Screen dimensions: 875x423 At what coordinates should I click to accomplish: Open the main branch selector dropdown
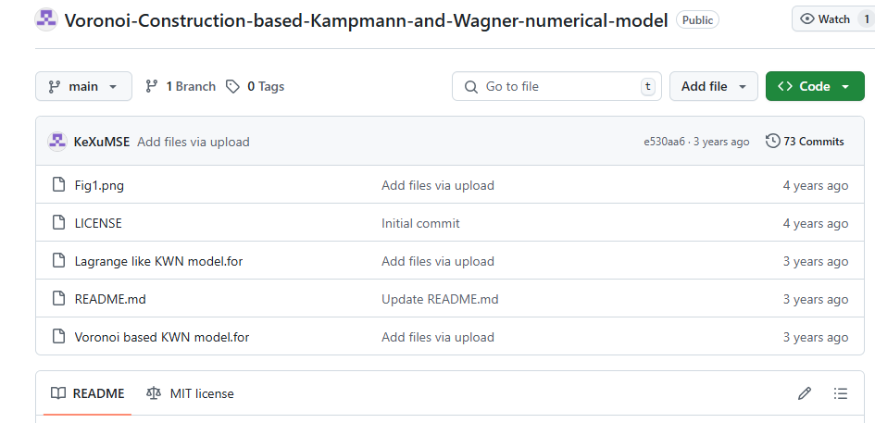tap(83, 86)
